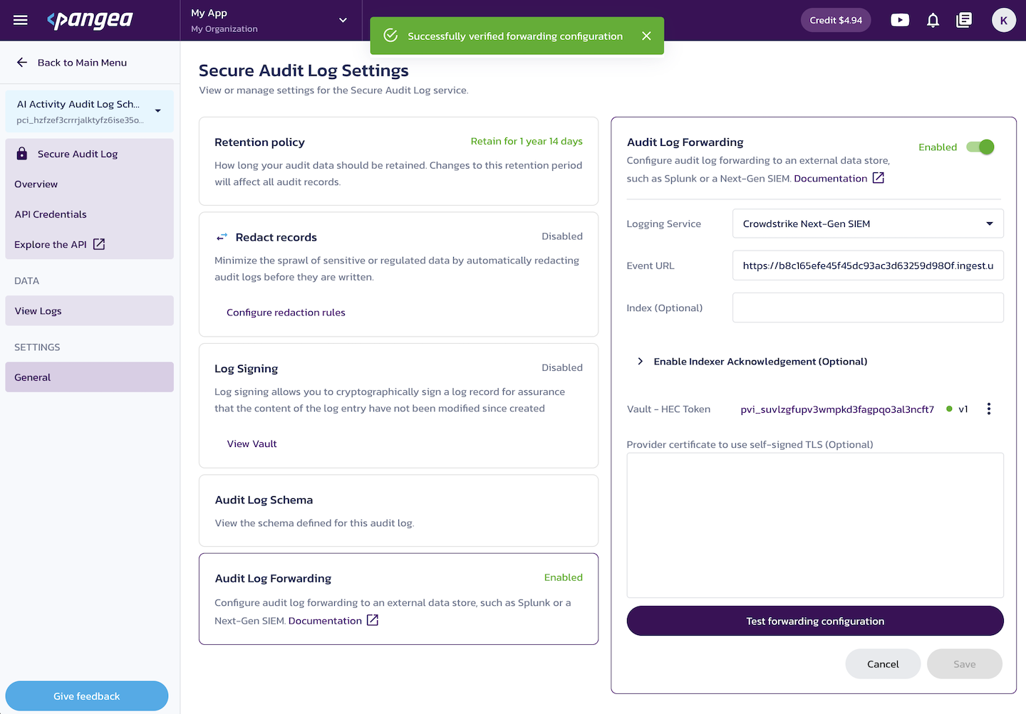Open the hamburger navigation menu

[21, 20]
